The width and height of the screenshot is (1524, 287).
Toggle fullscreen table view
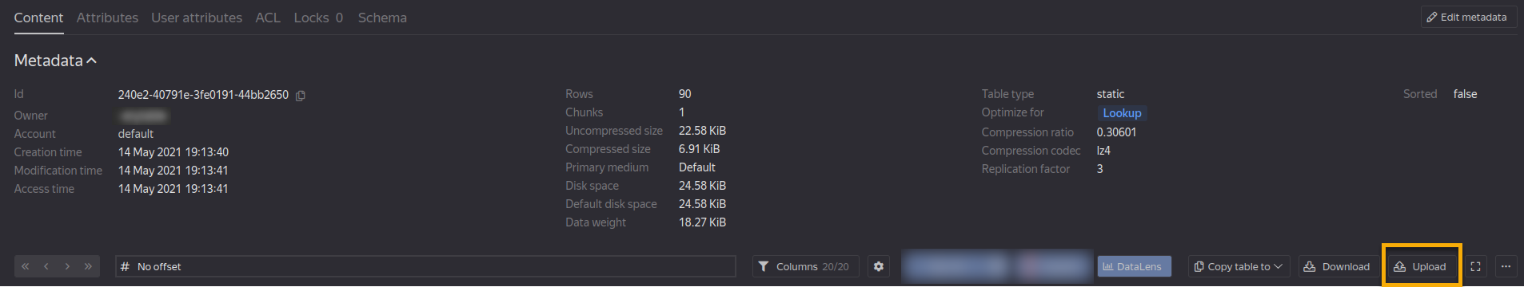tap(1476, 266)
